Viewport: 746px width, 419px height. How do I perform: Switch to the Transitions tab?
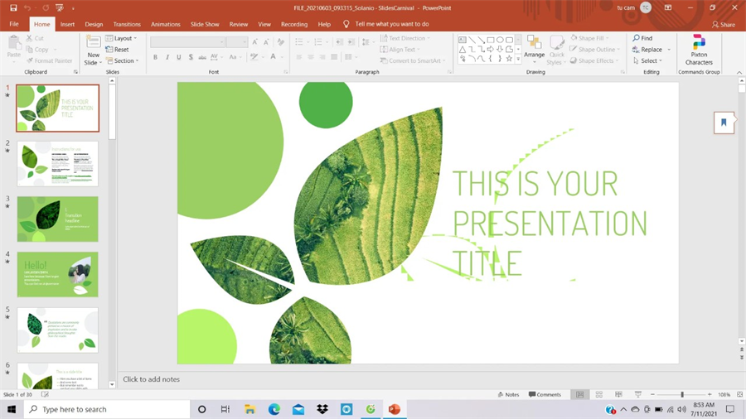click(x=127, y=24)
